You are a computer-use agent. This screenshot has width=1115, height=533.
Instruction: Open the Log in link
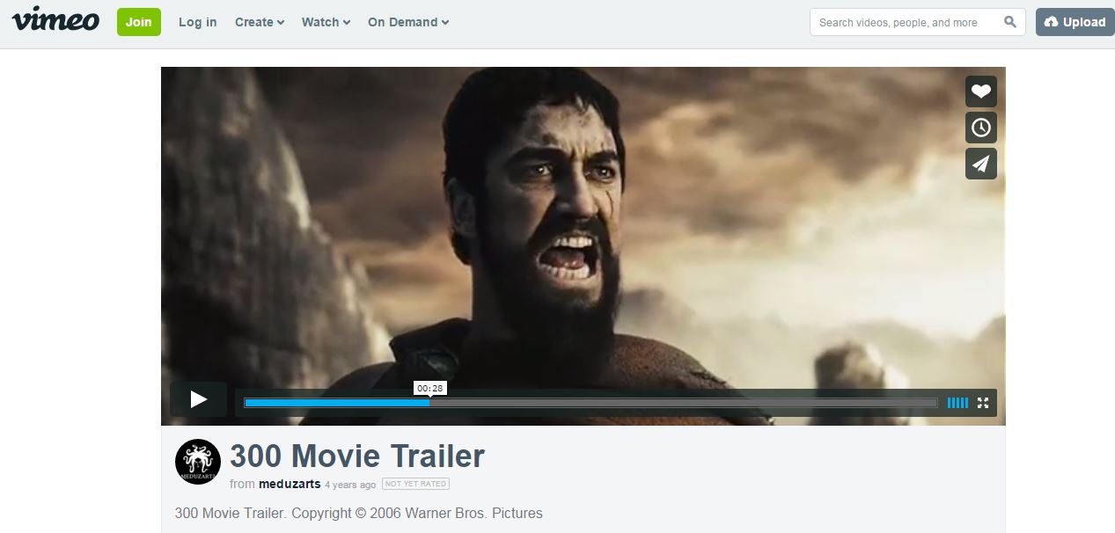click(x=197, y=22)
